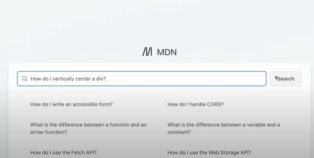Click the MDN wordmark text
314x158 pixels.
(x=167, y=52)
